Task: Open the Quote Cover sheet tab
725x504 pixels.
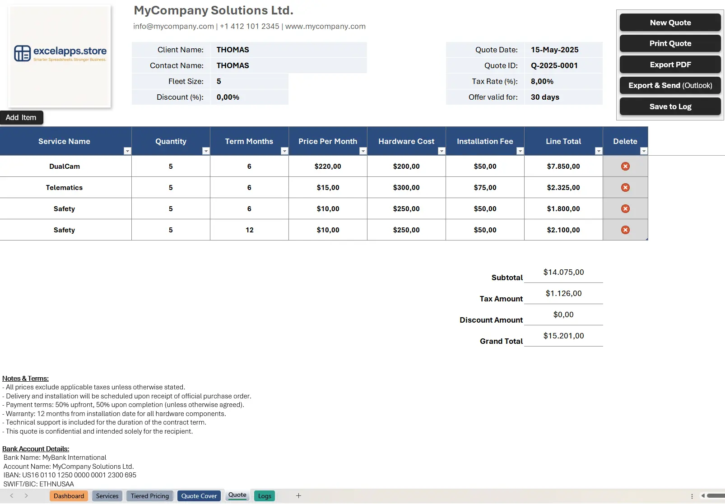Action: (199, 496)
